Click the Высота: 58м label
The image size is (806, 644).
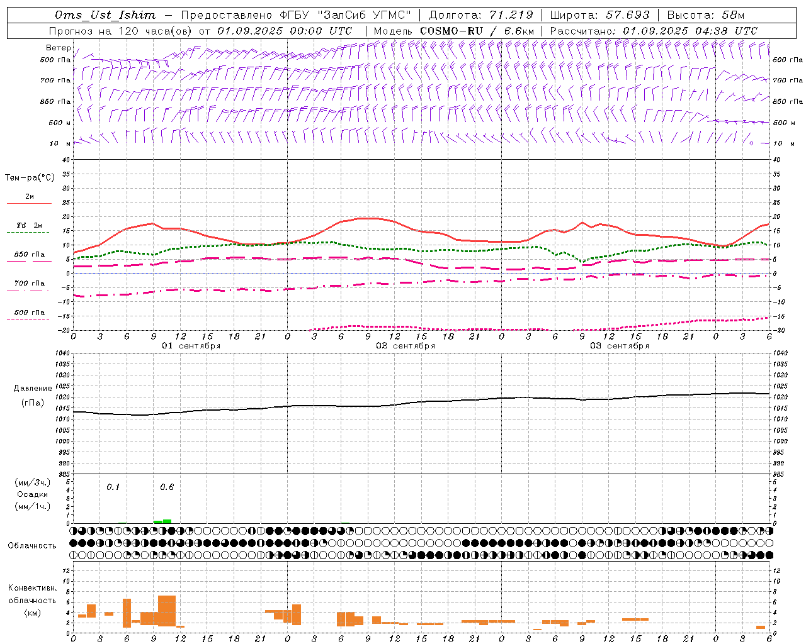[x=706, y=15]
